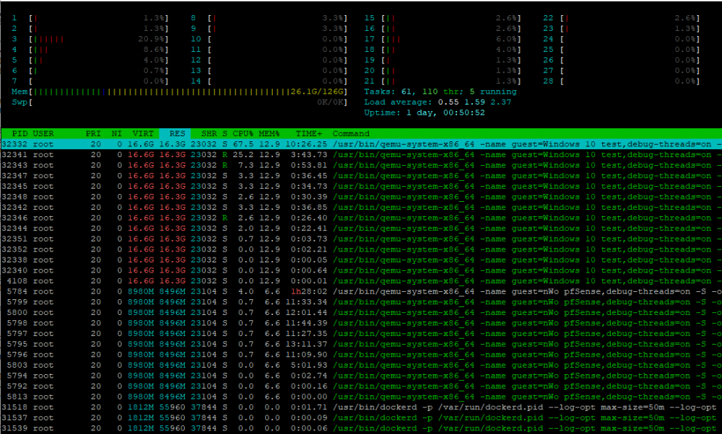Select process row PID 32338
This screenshot has height=434, width=722.
pos(361,260)
